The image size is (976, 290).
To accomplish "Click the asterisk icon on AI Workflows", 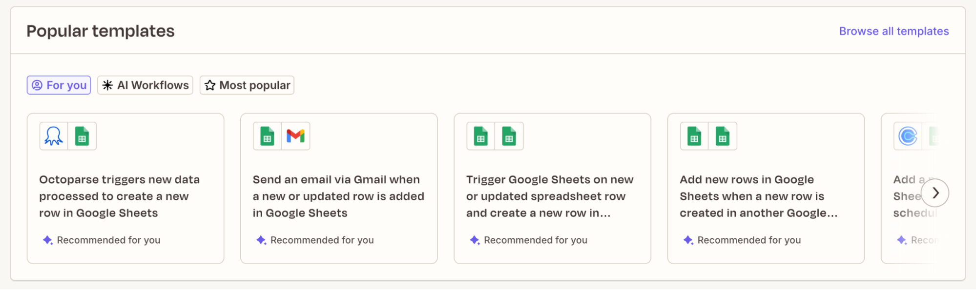I will [x=107, y=85].
